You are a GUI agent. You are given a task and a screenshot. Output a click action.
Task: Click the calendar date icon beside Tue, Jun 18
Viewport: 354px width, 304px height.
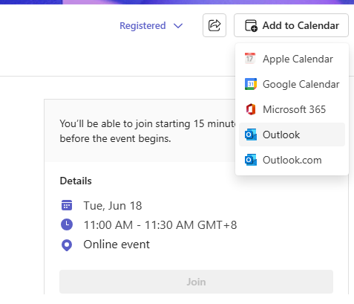67,205
